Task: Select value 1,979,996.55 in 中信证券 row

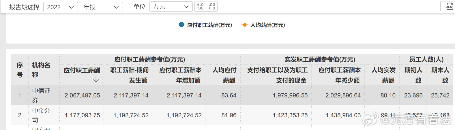Action: pyautogui.click(x=290, y=95)
